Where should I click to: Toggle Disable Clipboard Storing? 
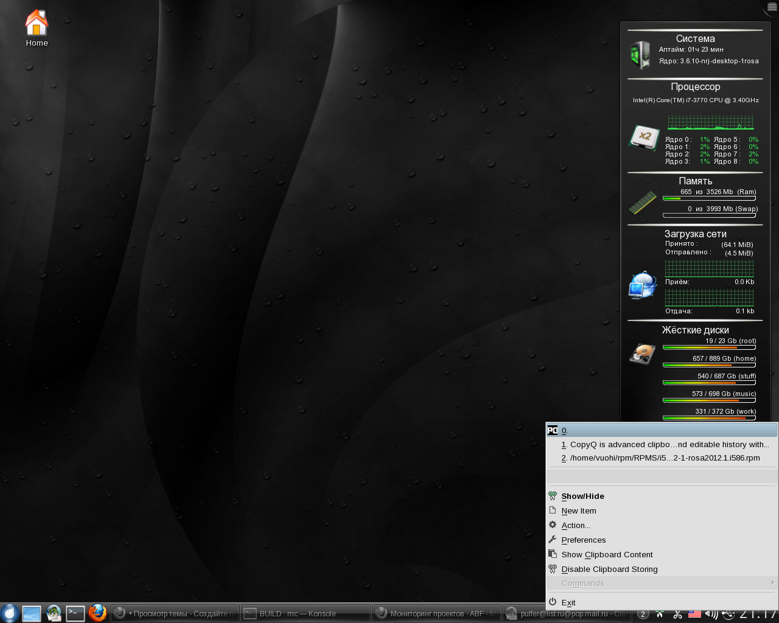click(609, 569)
